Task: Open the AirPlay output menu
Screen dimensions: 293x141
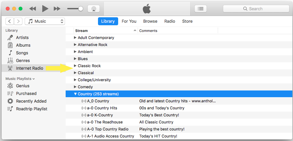Action: tap(94, 9)
